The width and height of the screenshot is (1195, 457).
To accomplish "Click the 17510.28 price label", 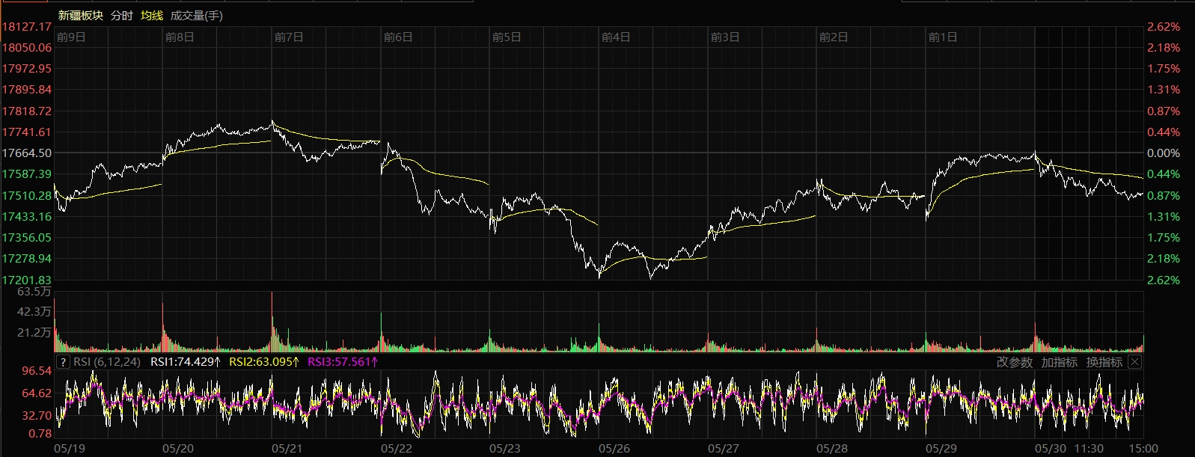I will [x=27, y=195].
